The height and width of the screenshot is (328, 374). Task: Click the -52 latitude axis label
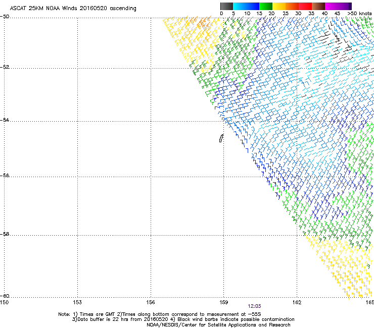(5, 67)
